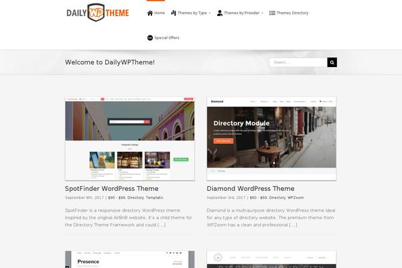Click the WPZoom provider link

(x=295, y=198)
